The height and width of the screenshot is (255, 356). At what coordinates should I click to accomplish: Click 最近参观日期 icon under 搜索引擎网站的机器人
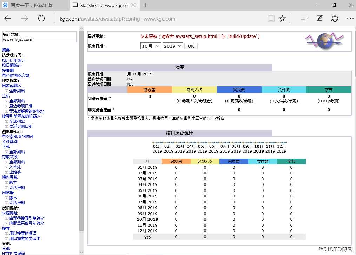point(7,126)
